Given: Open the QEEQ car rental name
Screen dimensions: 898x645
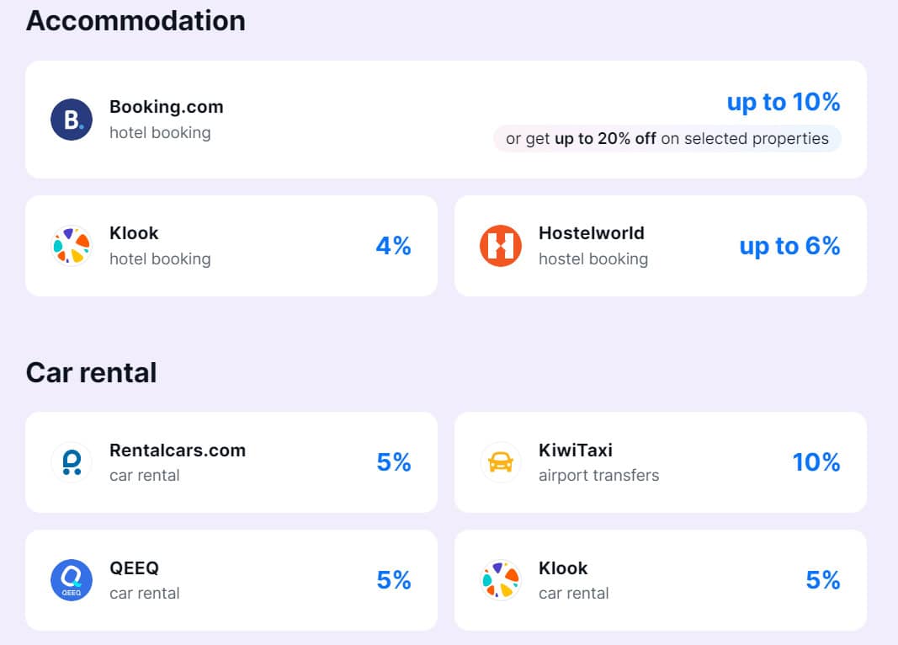Looking at the screenshot, I should [134, 568].
